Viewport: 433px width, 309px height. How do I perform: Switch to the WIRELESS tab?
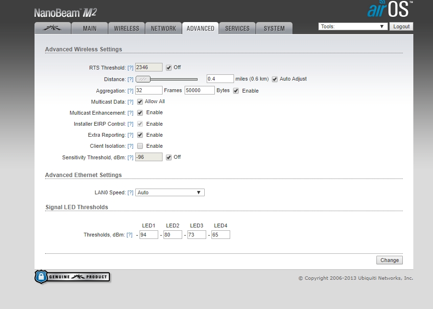[127, 28]
